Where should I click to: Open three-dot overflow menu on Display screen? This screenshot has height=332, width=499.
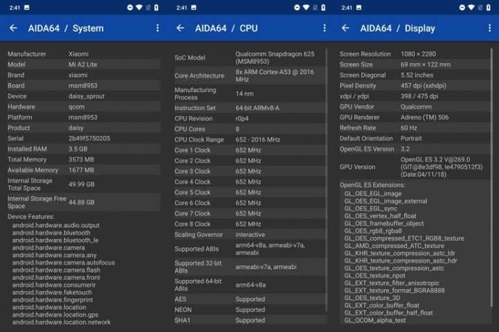tap(490, 28)
